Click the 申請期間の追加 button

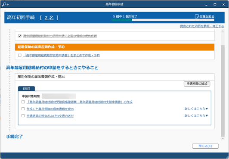point(197,84)
